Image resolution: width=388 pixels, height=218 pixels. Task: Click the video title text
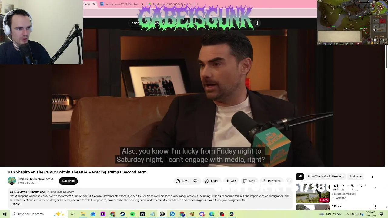point(77,172)
